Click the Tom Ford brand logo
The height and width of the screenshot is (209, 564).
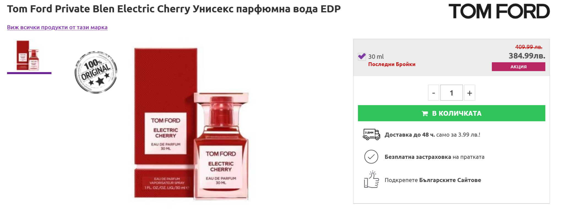pos(499,11)
